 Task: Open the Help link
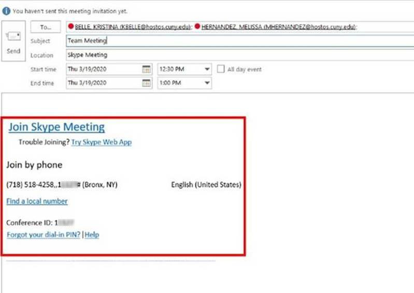(x=92, y=234)
